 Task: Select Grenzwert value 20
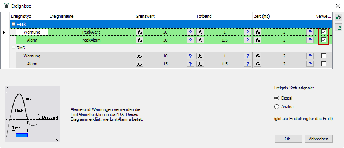(165, 32)
